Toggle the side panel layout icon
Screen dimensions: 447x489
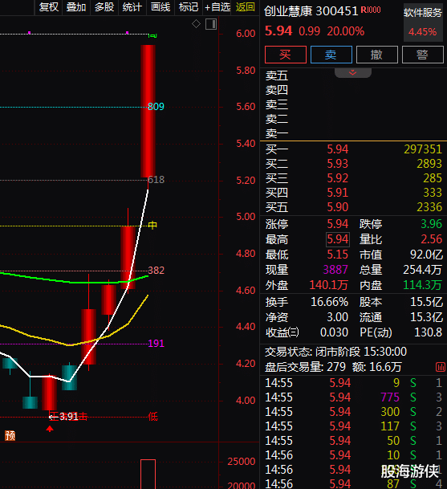[211, 24]
